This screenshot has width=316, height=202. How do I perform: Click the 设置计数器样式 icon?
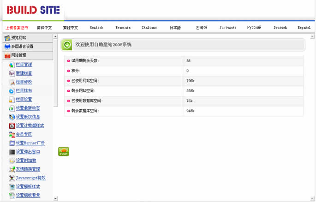[x=12, y=126]
